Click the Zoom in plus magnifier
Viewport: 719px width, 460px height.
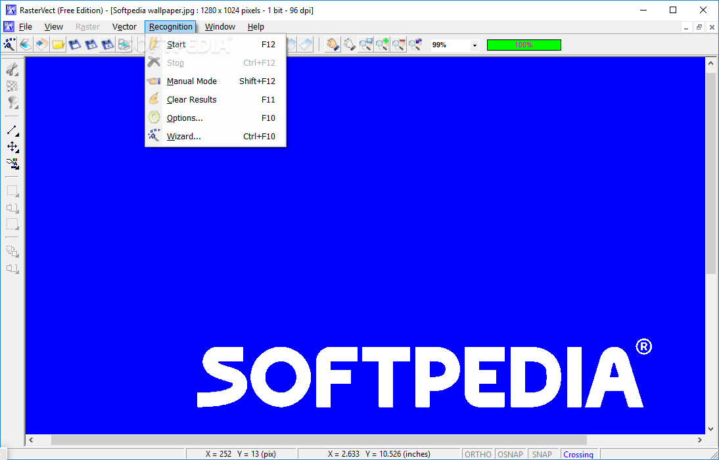(x=382, y=45)
